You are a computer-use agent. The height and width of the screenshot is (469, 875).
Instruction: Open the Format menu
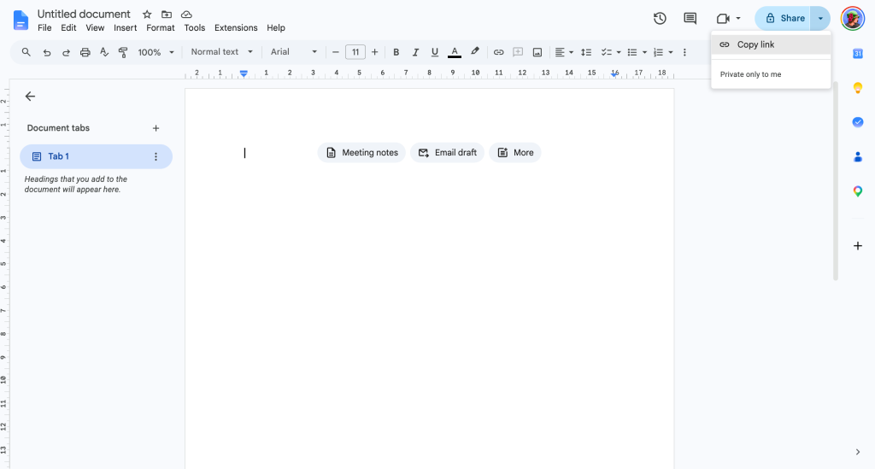coord(161,28)
